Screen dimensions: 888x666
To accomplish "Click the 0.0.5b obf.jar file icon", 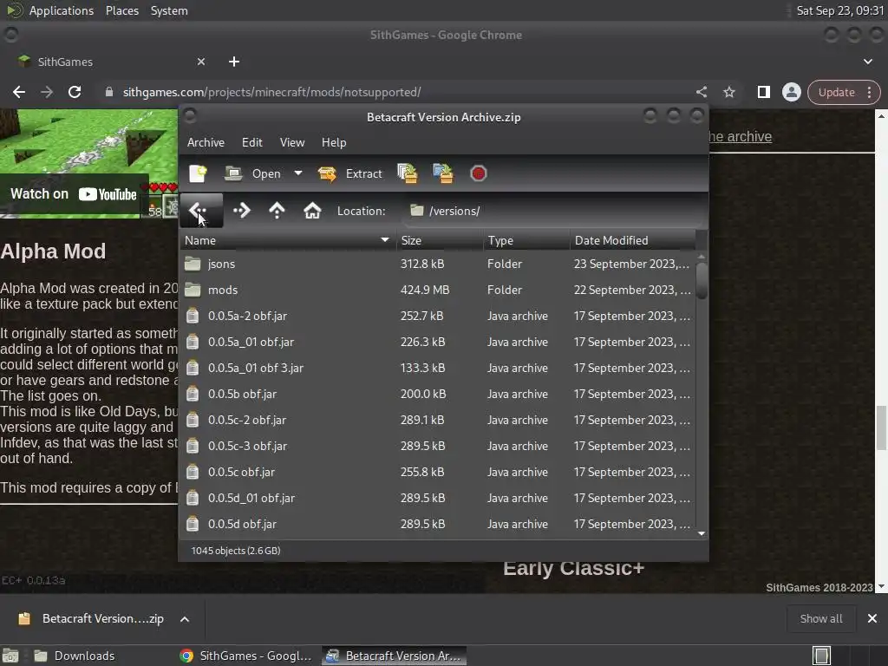I will [x=193, y=395].
